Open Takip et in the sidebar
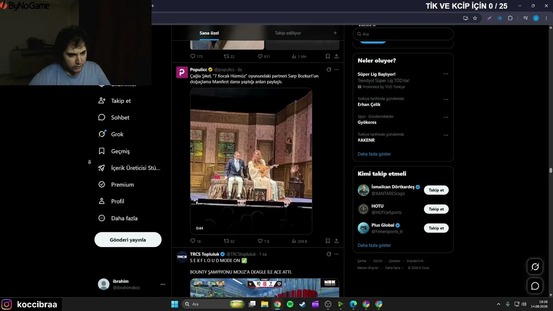This screenshot has width=553, height=311. tap(114, 101)
